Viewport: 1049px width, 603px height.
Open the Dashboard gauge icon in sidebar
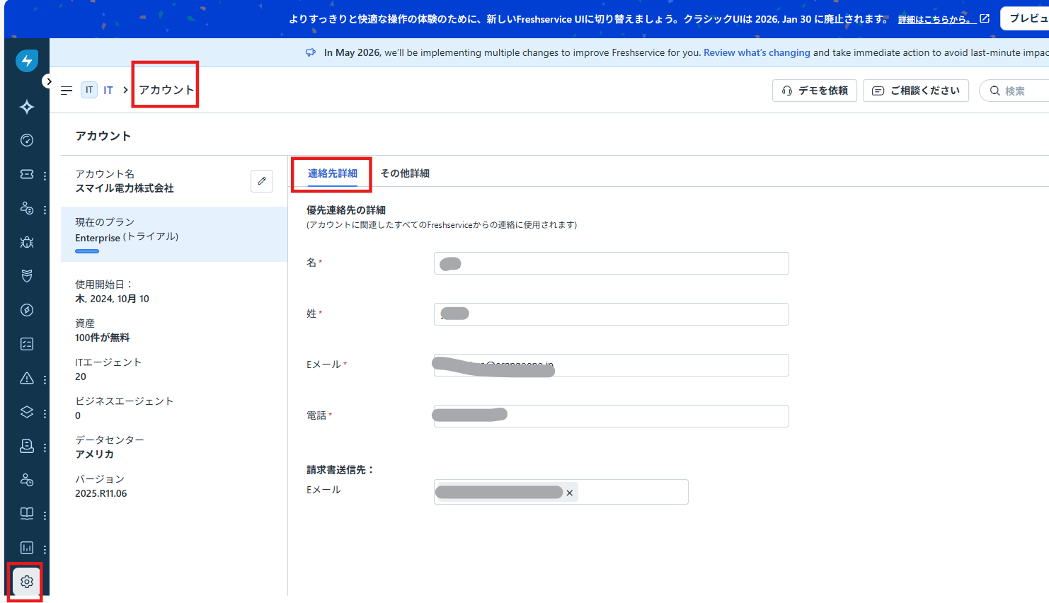pos(27,140)
